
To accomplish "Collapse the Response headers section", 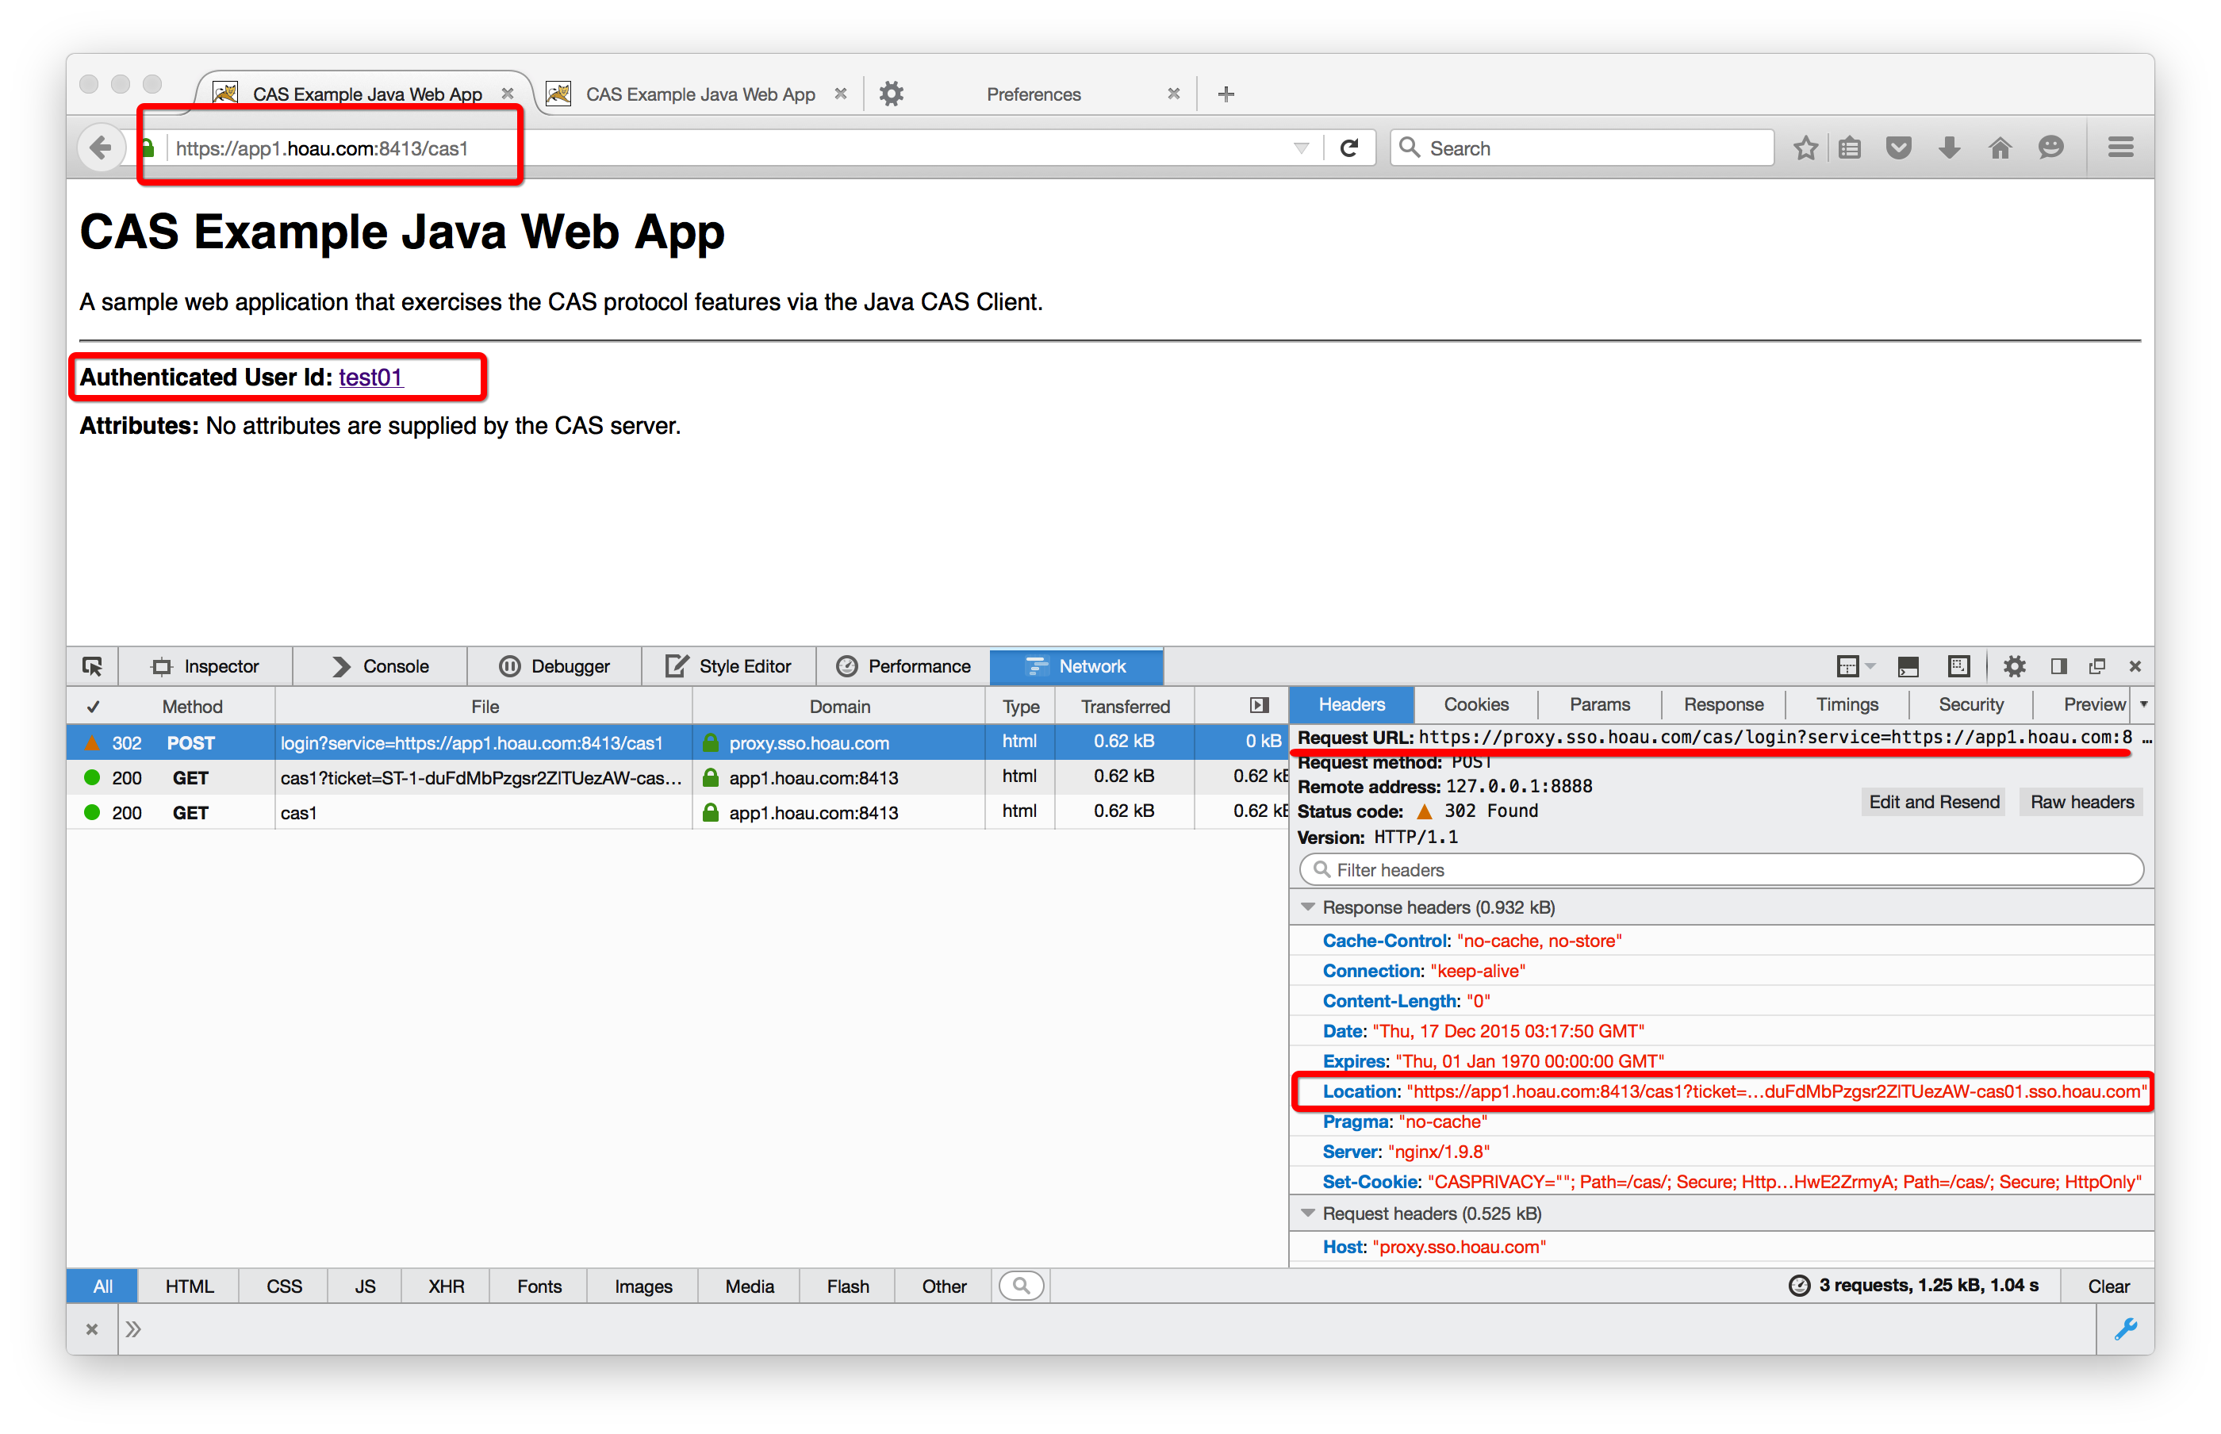I will tap(1307, 907).
